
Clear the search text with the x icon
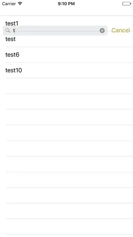coord(102,31)
